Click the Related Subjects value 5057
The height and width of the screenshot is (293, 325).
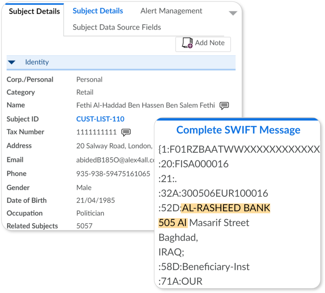(84, 226)
